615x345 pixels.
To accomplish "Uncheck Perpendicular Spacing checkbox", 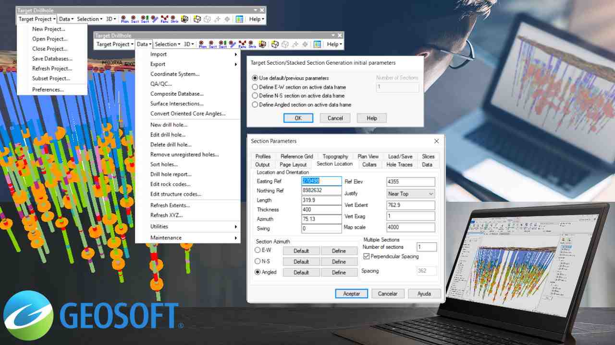I will point(367,256).
